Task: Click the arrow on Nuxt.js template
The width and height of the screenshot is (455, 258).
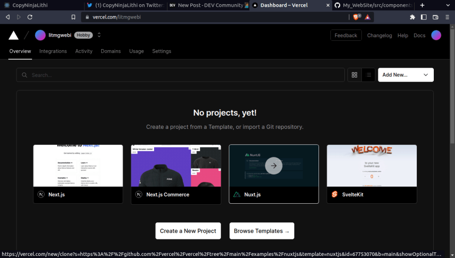Action: [x=274, y=166]
